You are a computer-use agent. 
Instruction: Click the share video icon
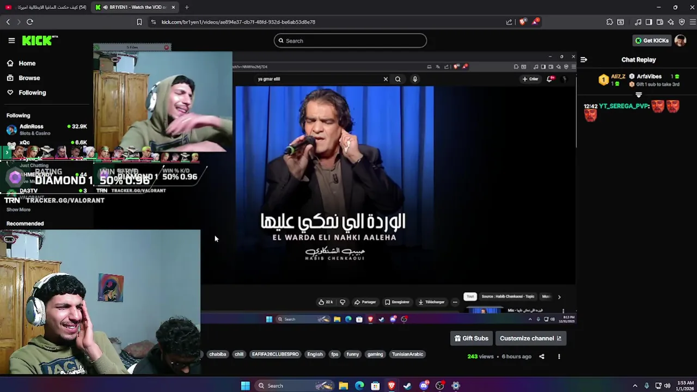tap(541, 357)
